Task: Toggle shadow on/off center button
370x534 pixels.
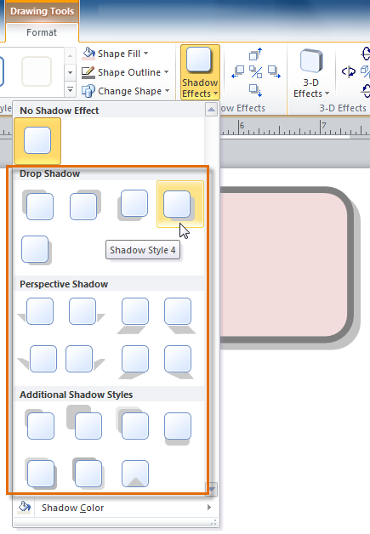Action: (x=256, y=72)
